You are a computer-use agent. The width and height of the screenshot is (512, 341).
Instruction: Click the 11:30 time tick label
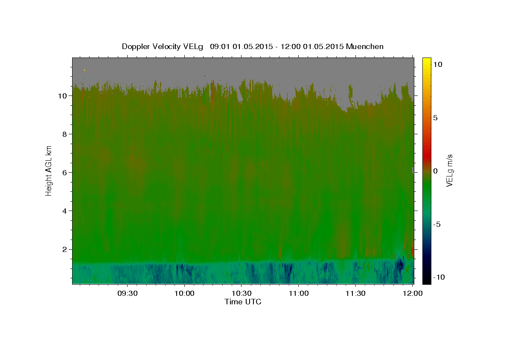pyautogui.click(x=356, y=293)
